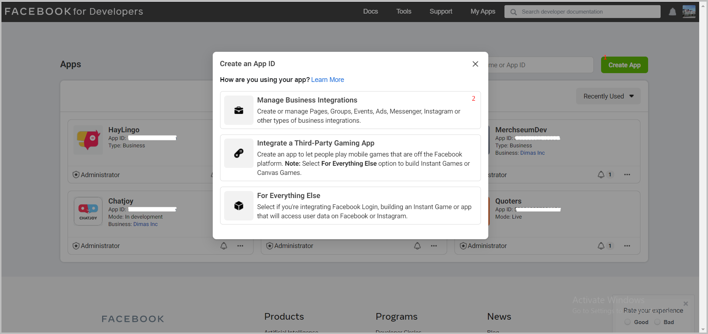The height and width of the screenshot is (334, 708).
Task: Open the three-dot menu on Chatjoy card
Action: pos(240,246)
